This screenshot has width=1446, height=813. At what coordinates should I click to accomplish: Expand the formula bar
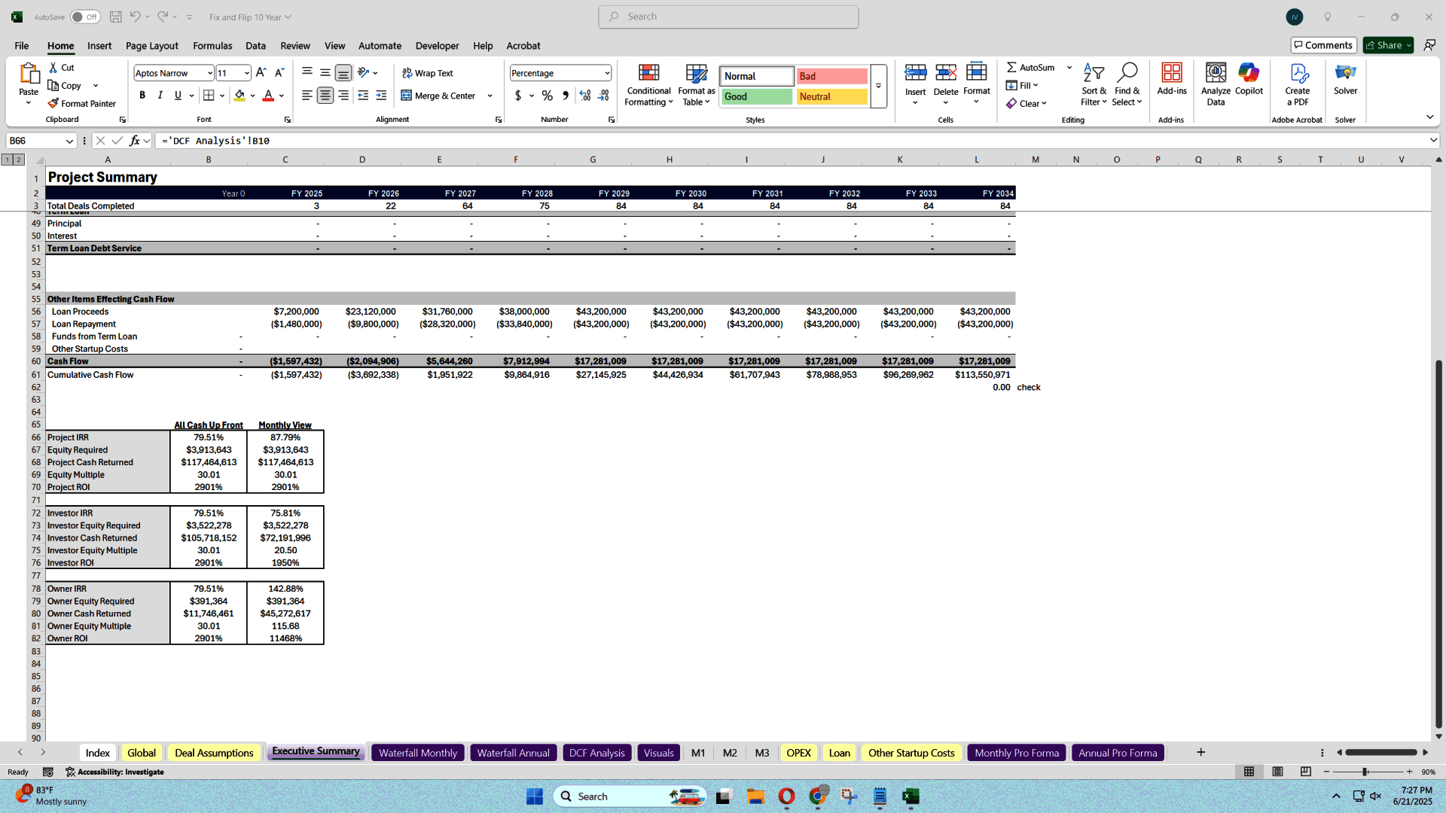point(1432,141)
